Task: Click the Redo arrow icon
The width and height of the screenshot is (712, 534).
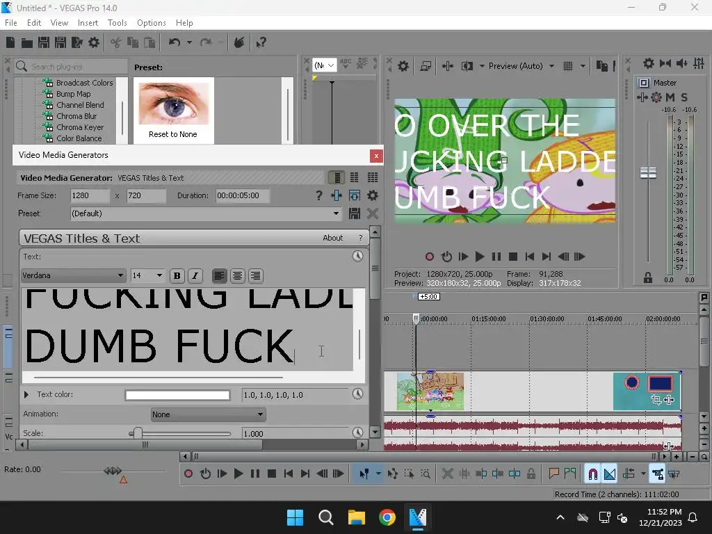Action: [x=206, y=42]
